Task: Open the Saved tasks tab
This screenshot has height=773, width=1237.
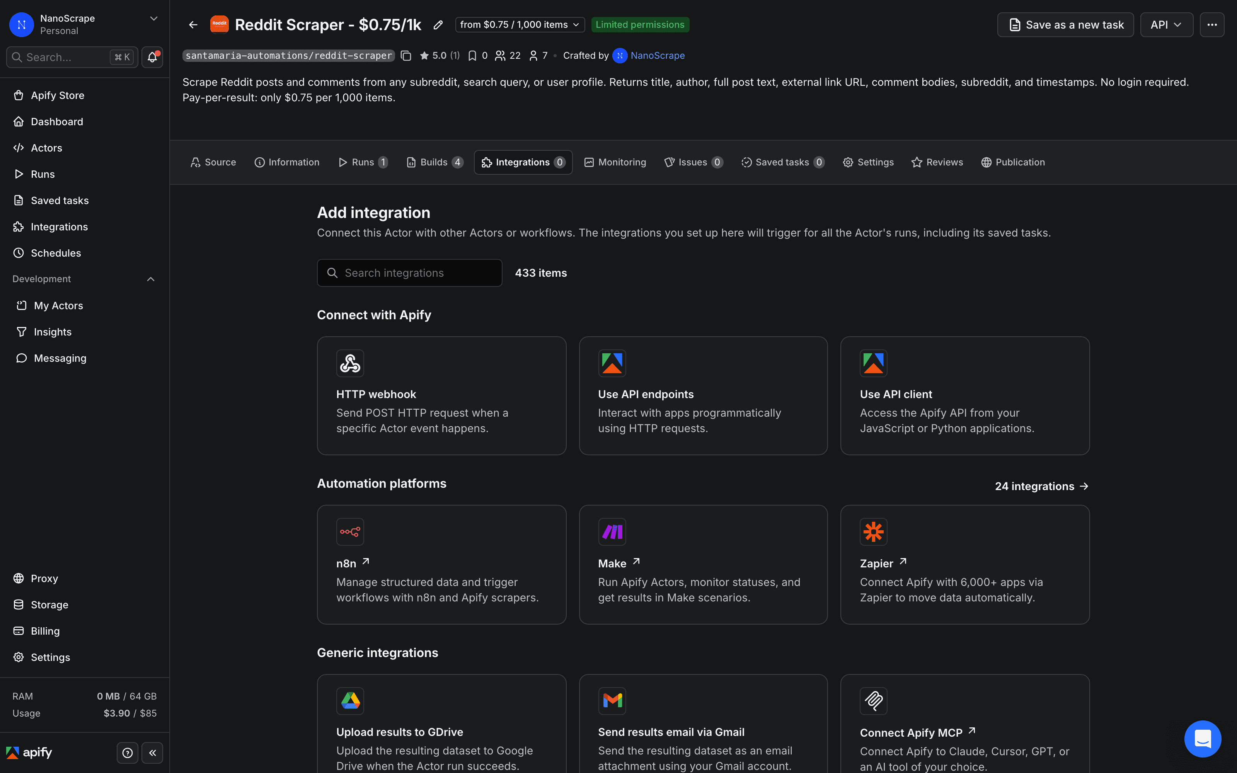Action: (782, 162)
